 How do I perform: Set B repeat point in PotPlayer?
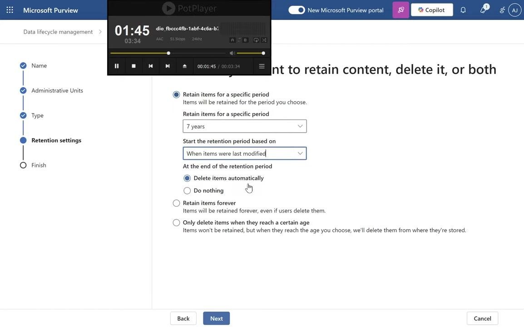(245, 40)
